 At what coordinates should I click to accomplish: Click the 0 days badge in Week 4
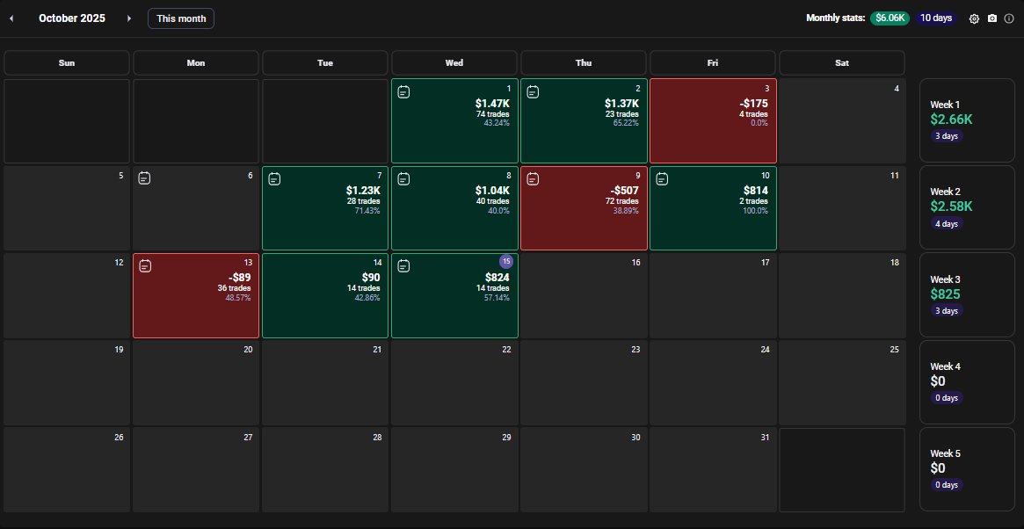pyautogui.click(x=947, y=398)
